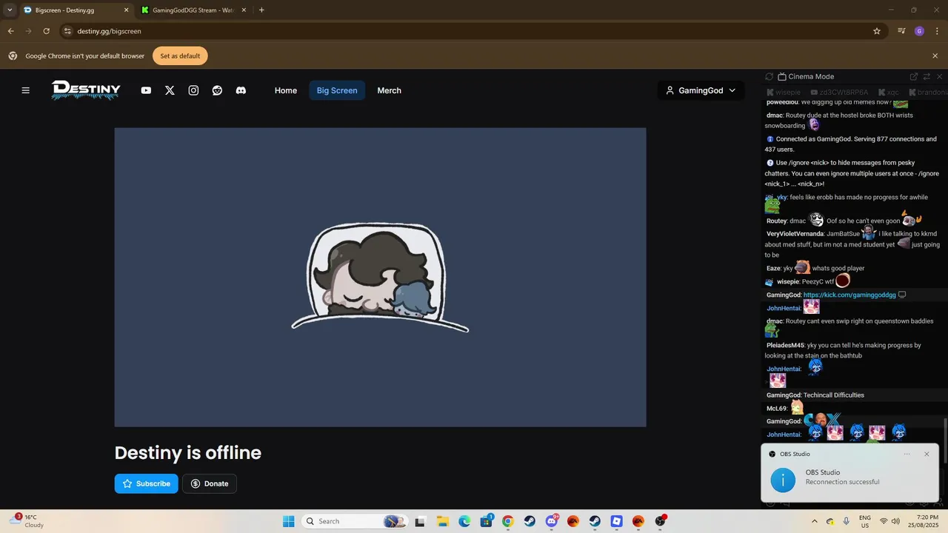
Task: Open Chrome tab search dropdown
Action: pos(10,10)
